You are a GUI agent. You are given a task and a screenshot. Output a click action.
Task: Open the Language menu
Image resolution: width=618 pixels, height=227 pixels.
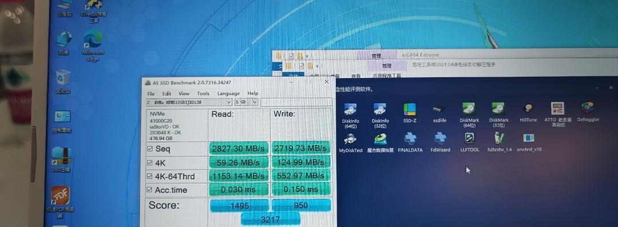(x=228, y=94)
